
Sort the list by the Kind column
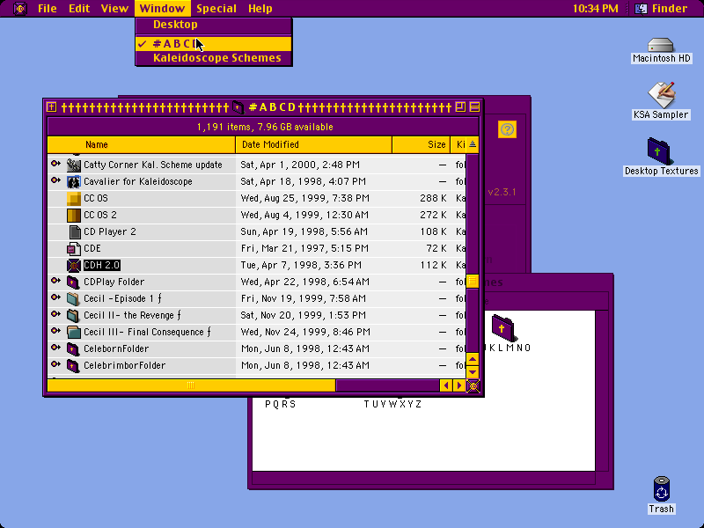point(458,144)
